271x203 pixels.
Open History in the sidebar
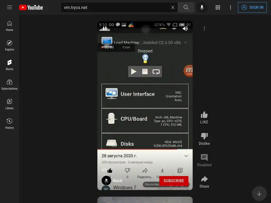coord(10,124)
